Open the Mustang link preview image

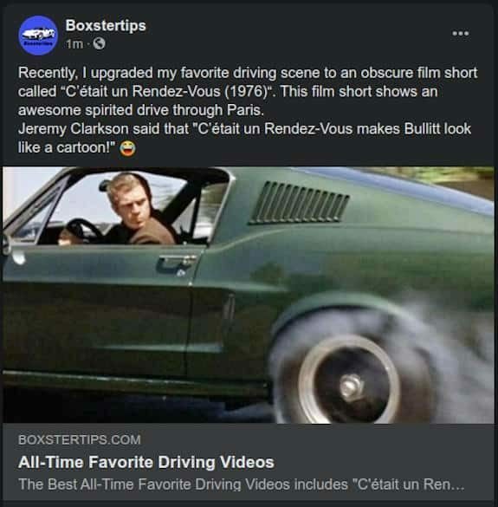(249, 295)
